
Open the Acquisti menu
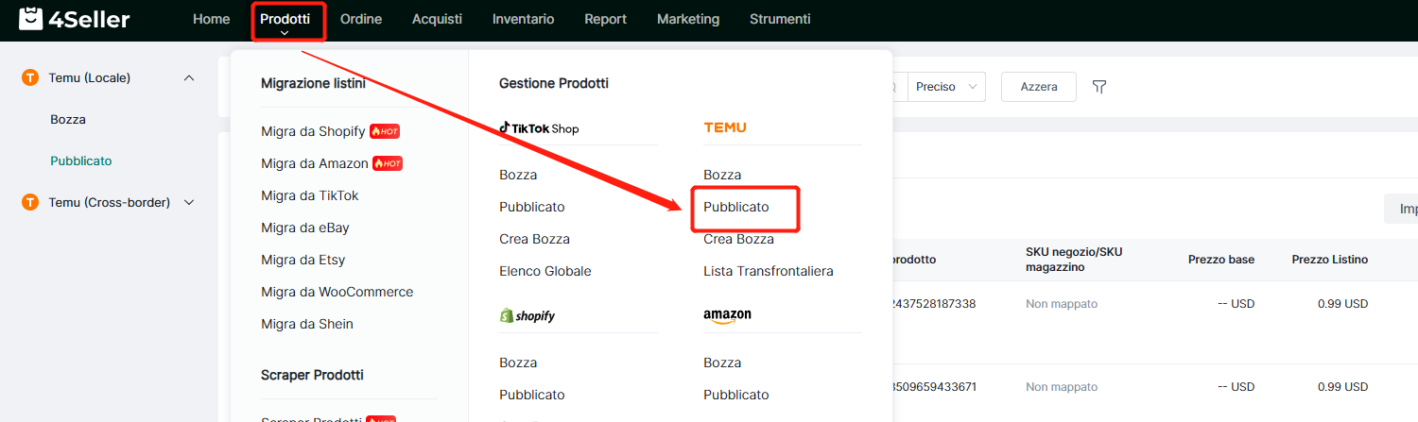tap(437, 19)
